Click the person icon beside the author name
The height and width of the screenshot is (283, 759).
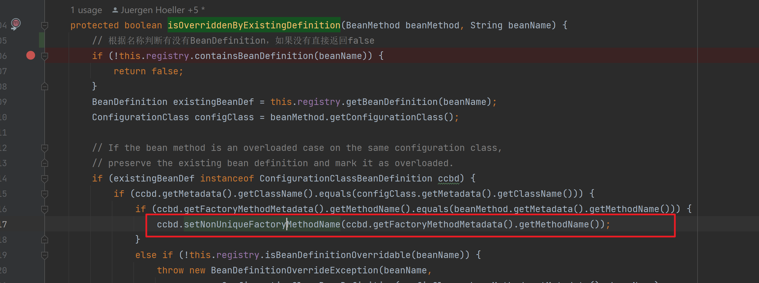[x=115, y=10]
